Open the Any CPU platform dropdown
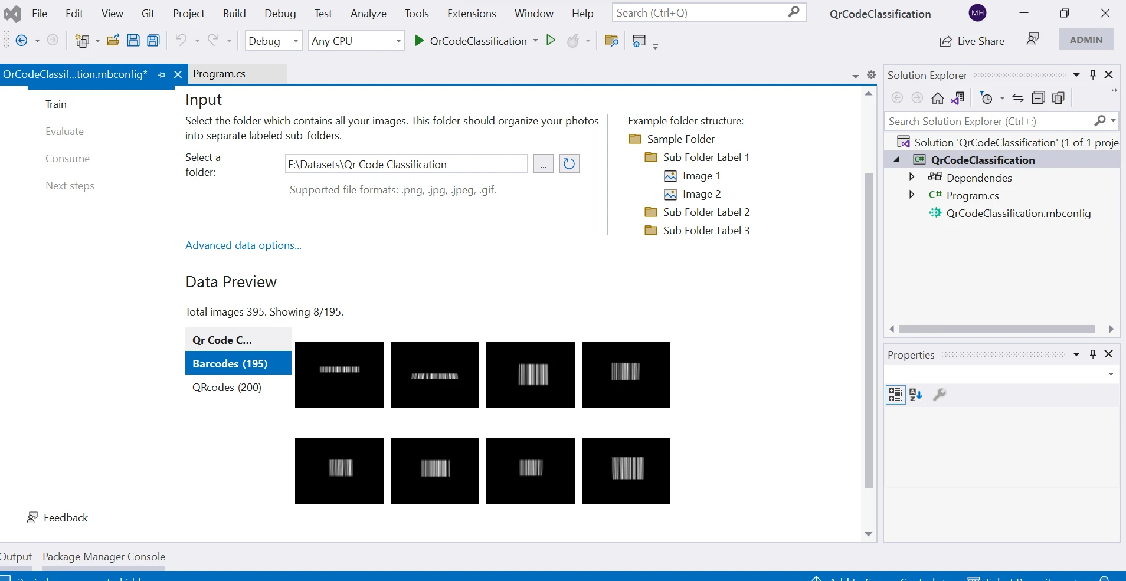The image size is (1126, 581). 356,41
